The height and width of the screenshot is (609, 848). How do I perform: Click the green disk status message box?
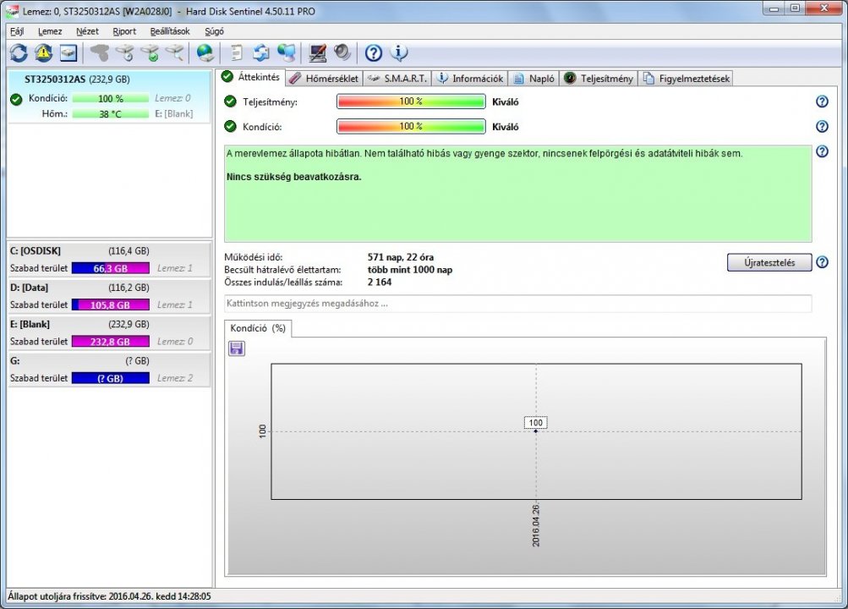(x=517, y=193)
